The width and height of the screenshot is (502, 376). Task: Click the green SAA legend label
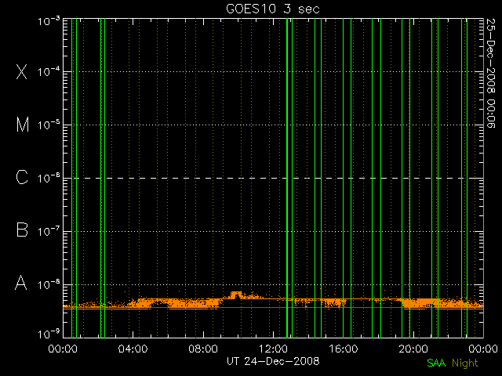click(436, 363)
